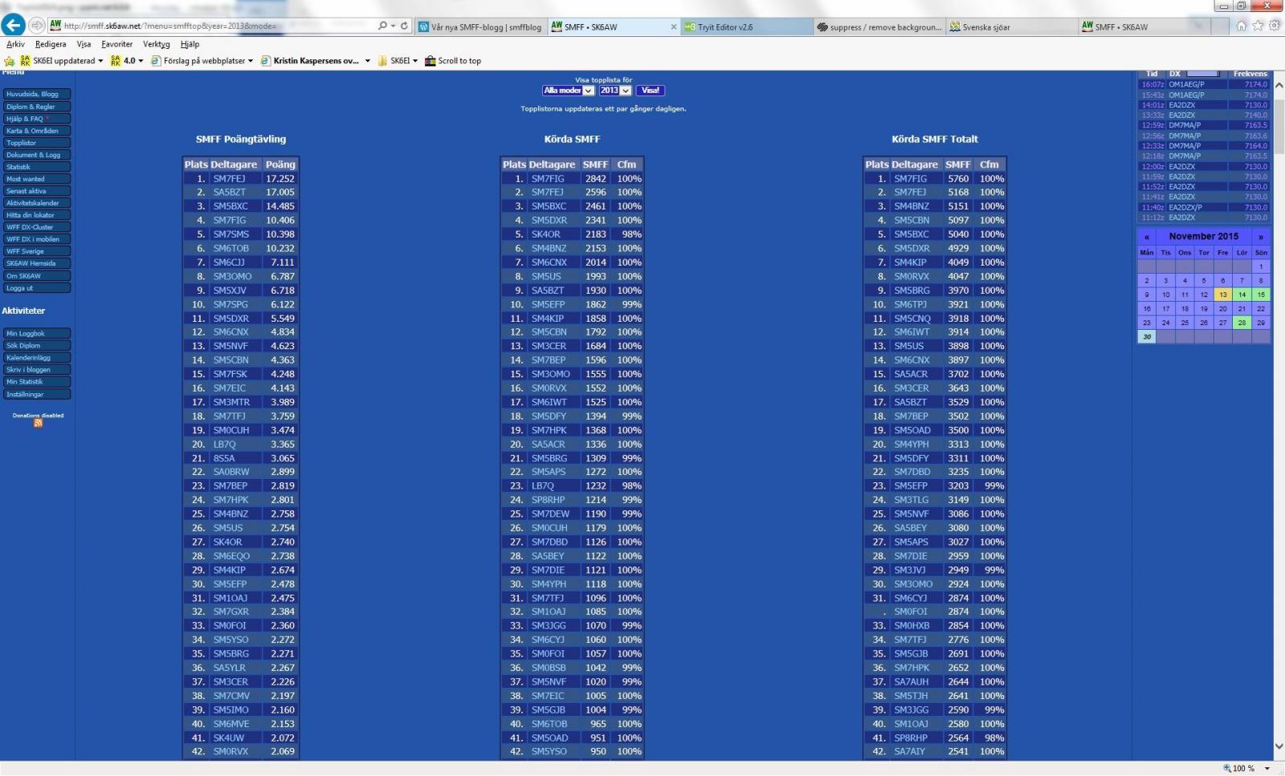1285x776 pixels.
Task: Click the Visa! button
Action: [x=651, y=91]
